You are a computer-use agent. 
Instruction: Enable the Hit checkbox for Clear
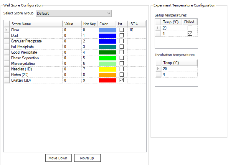point(122,30)
